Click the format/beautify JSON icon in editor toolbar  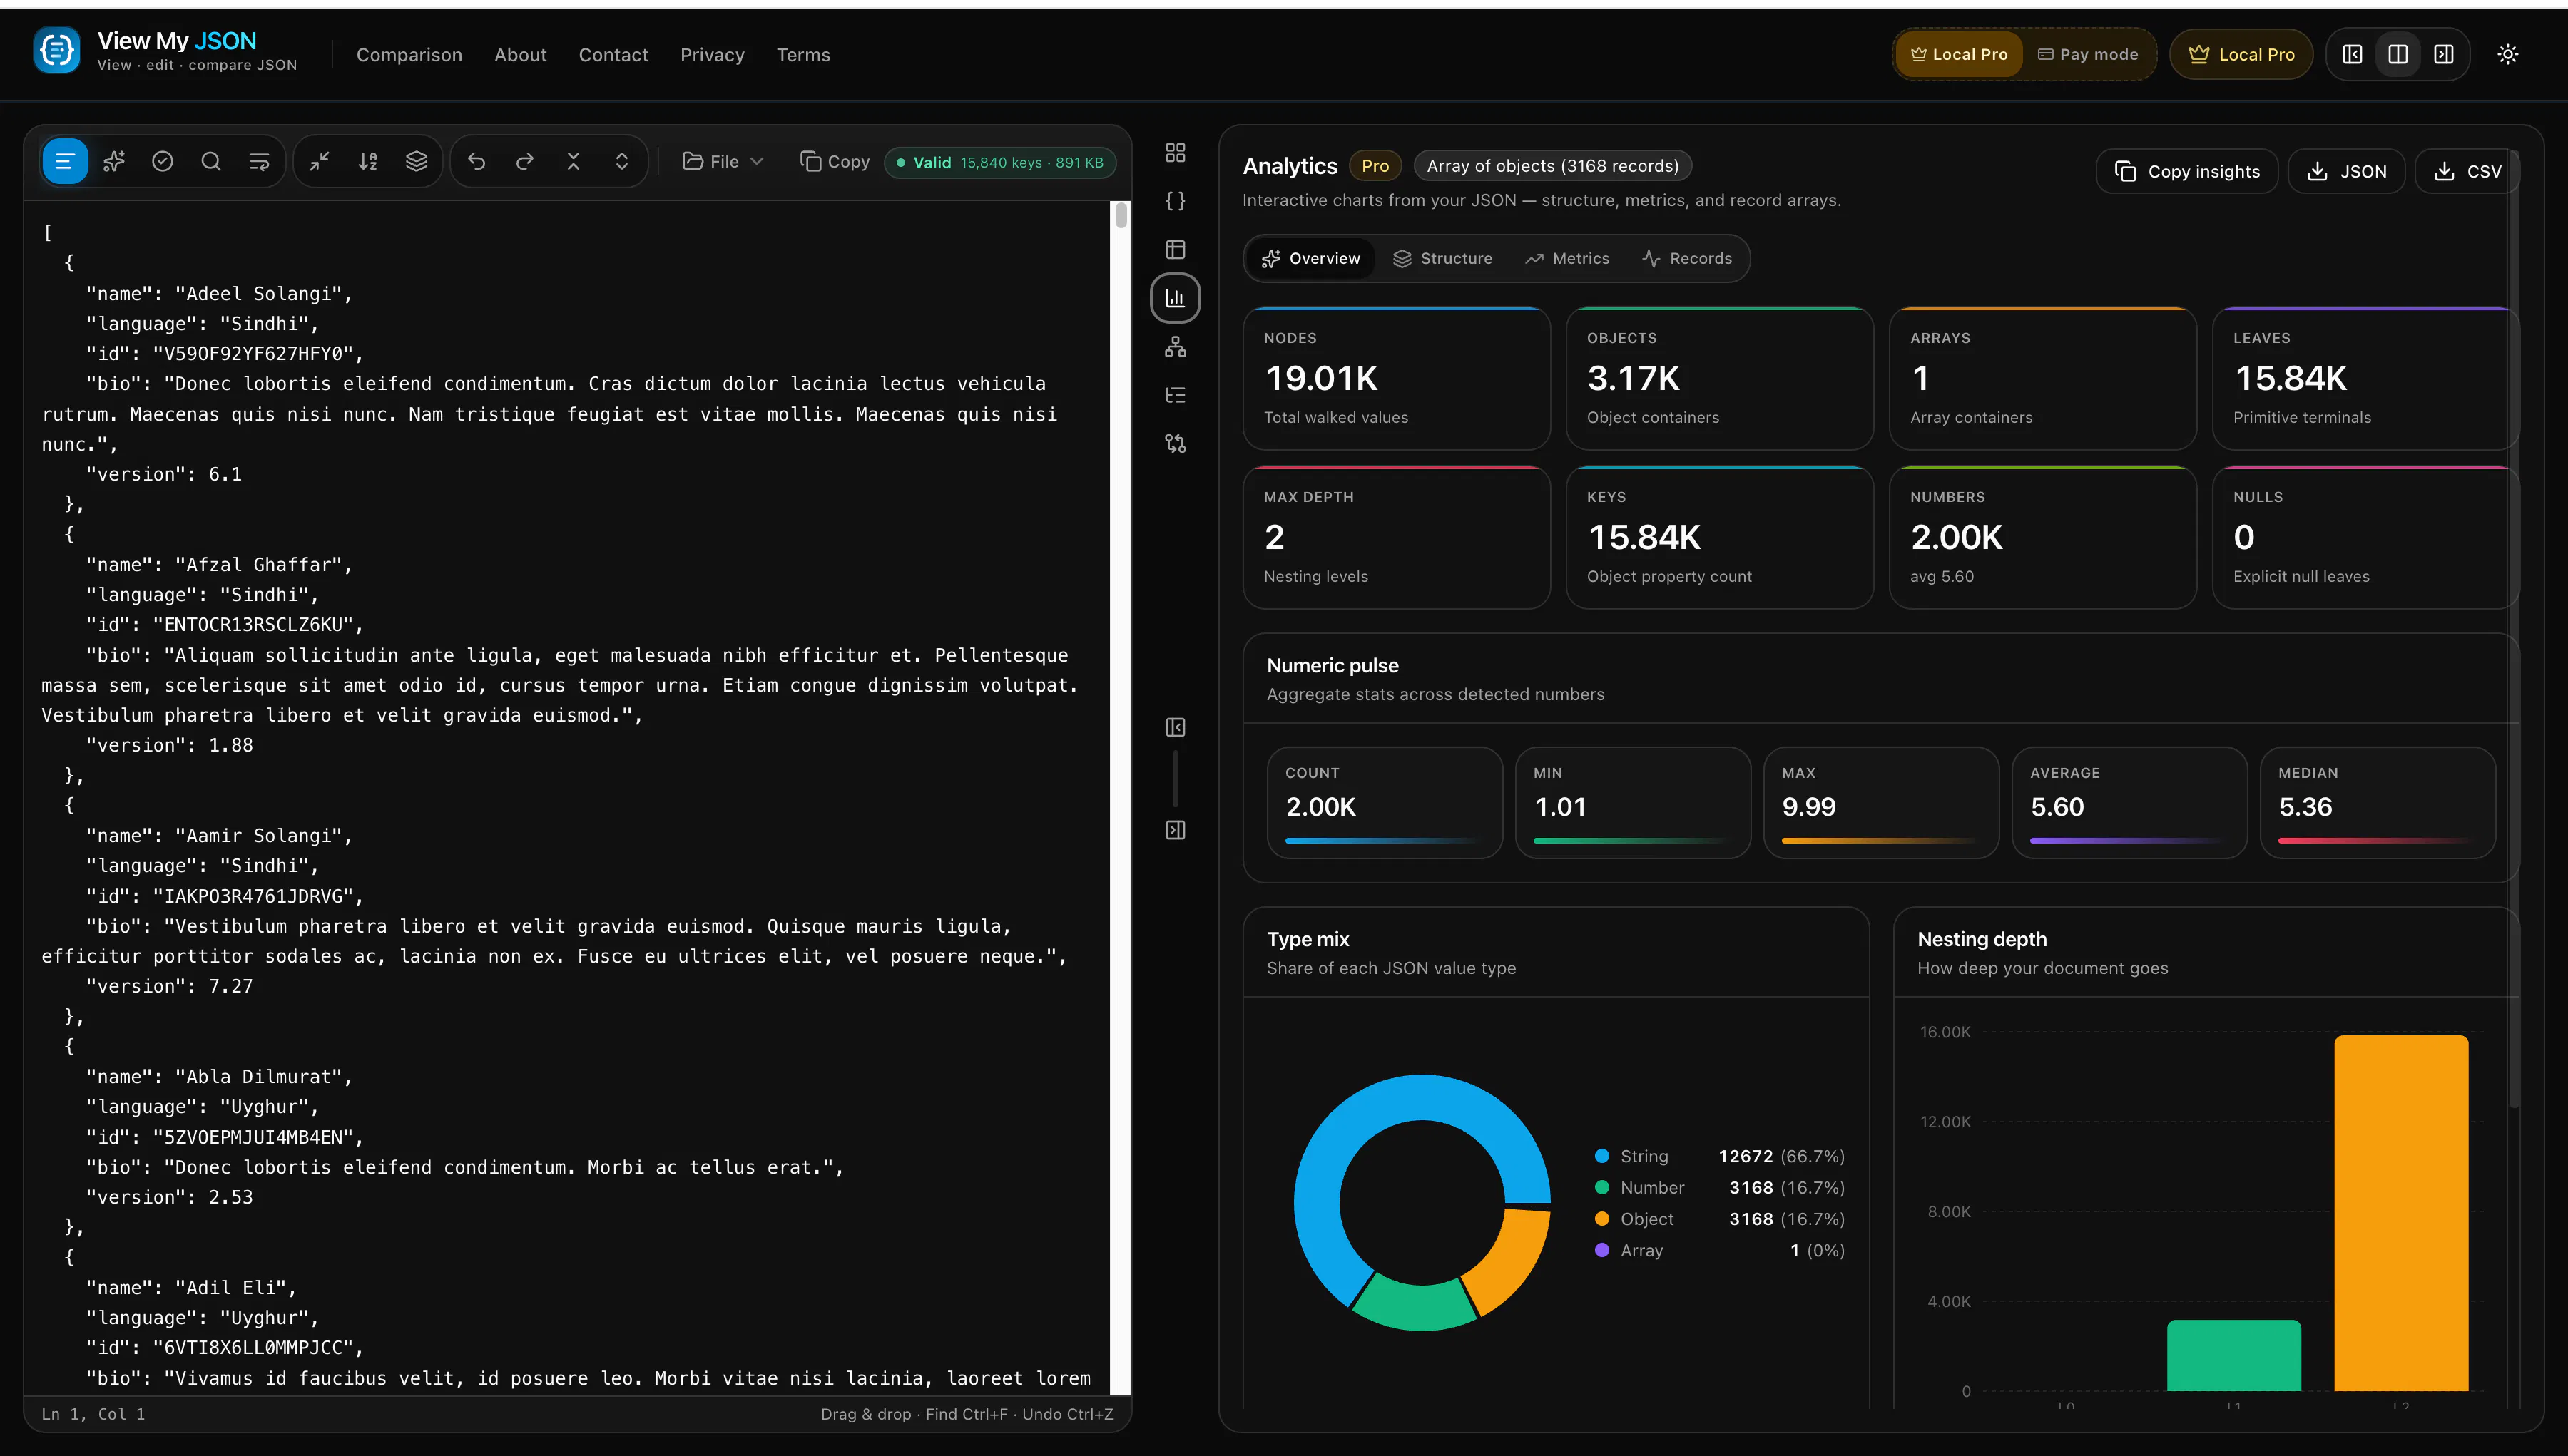(x=65, y=161)
